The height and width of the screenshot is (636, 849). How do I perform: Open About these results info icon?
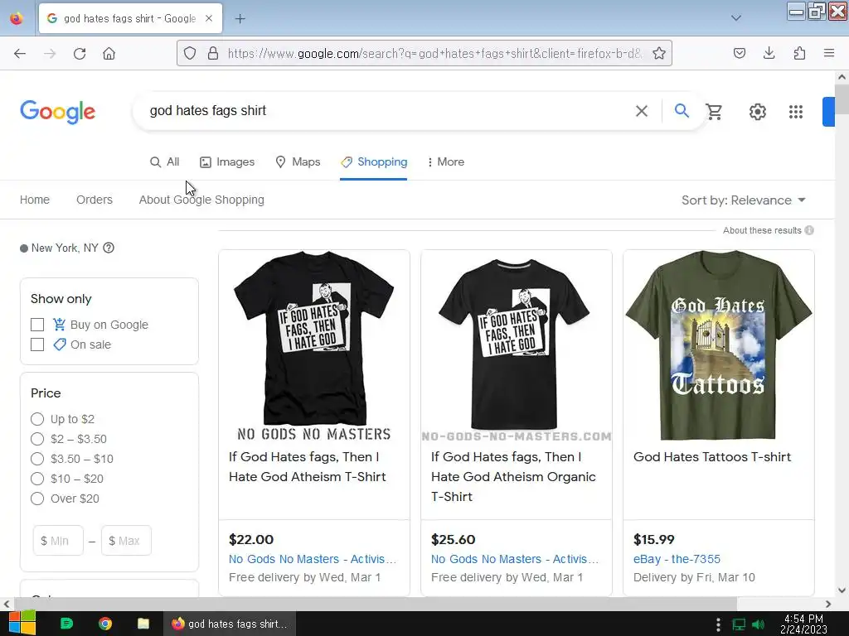point(809,230)
